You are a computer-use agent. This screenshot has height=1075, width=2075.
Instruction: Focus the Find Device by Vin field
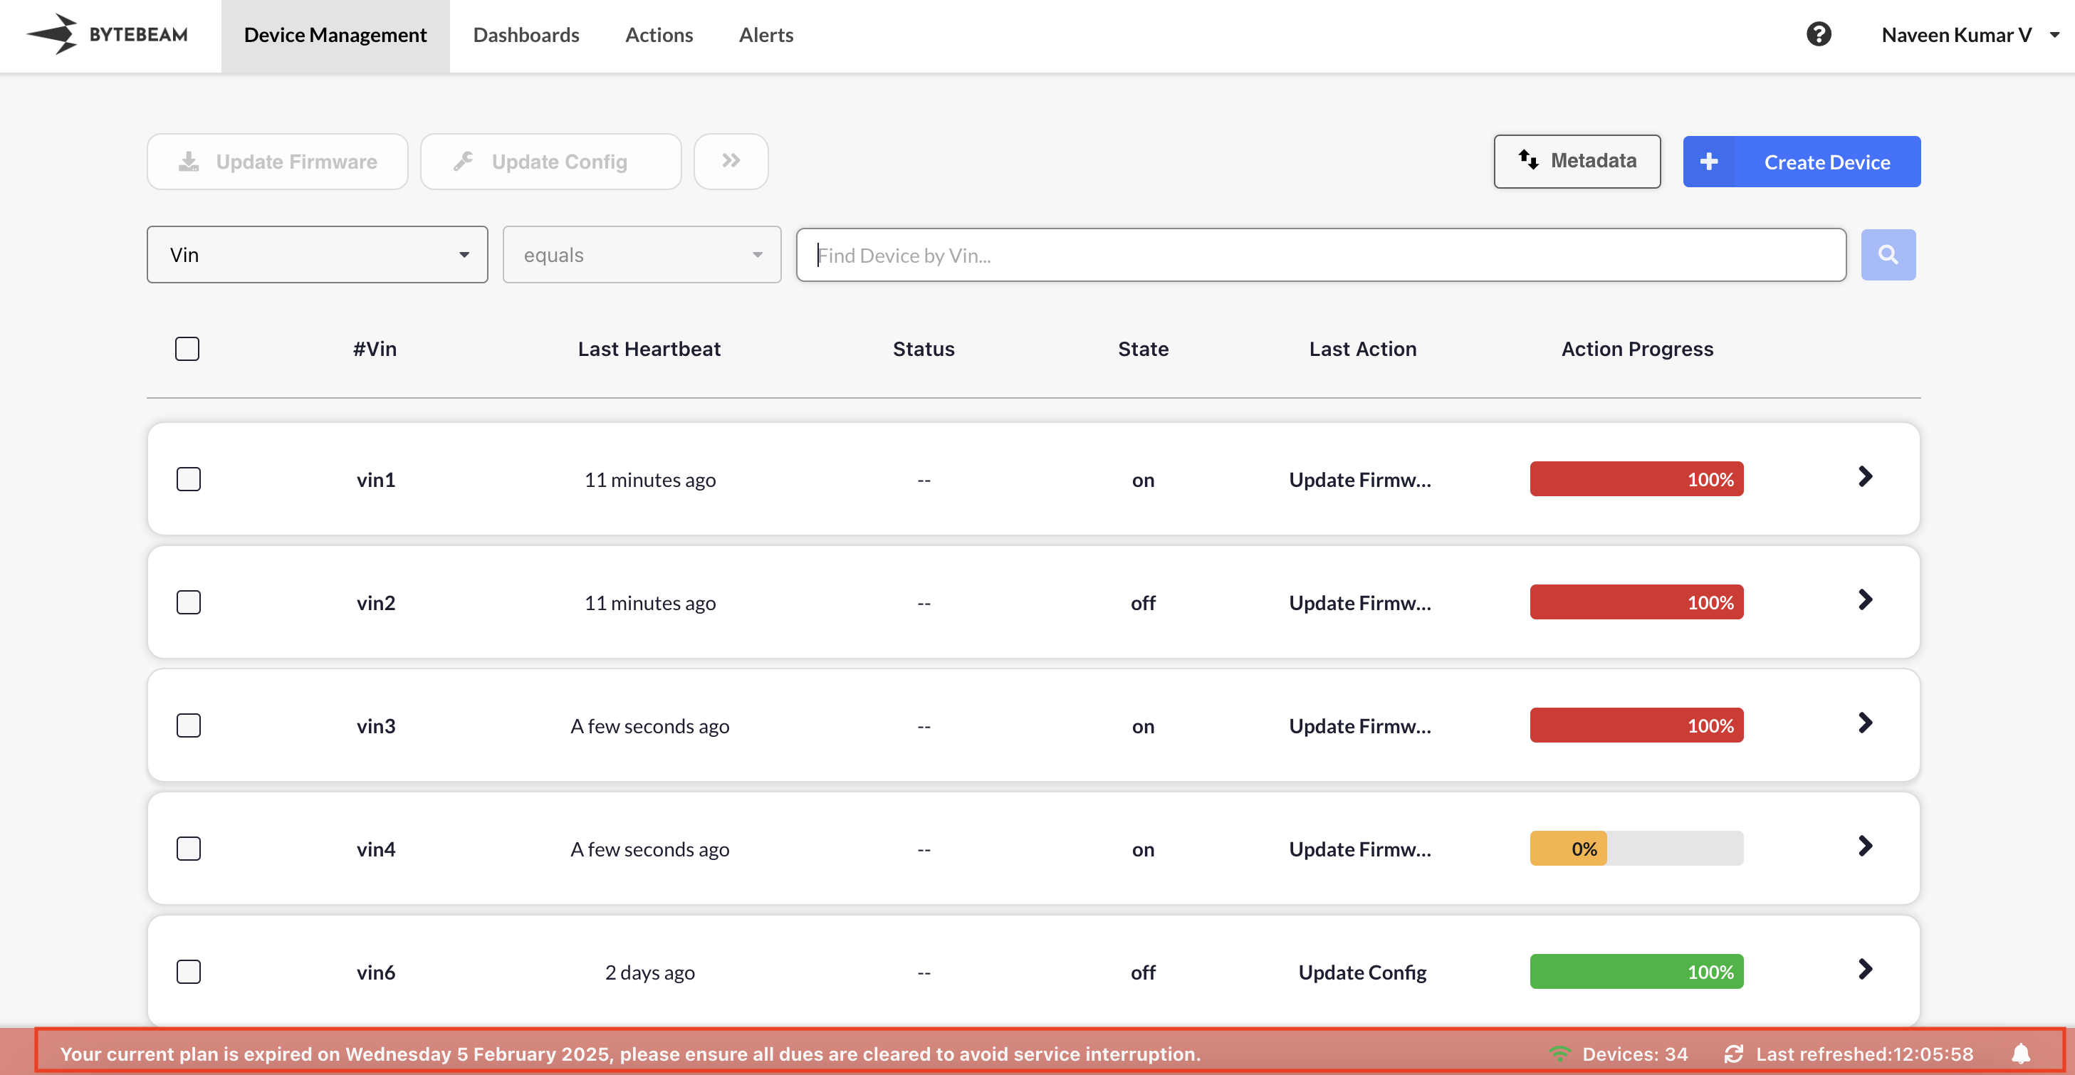coord(1320,254)
